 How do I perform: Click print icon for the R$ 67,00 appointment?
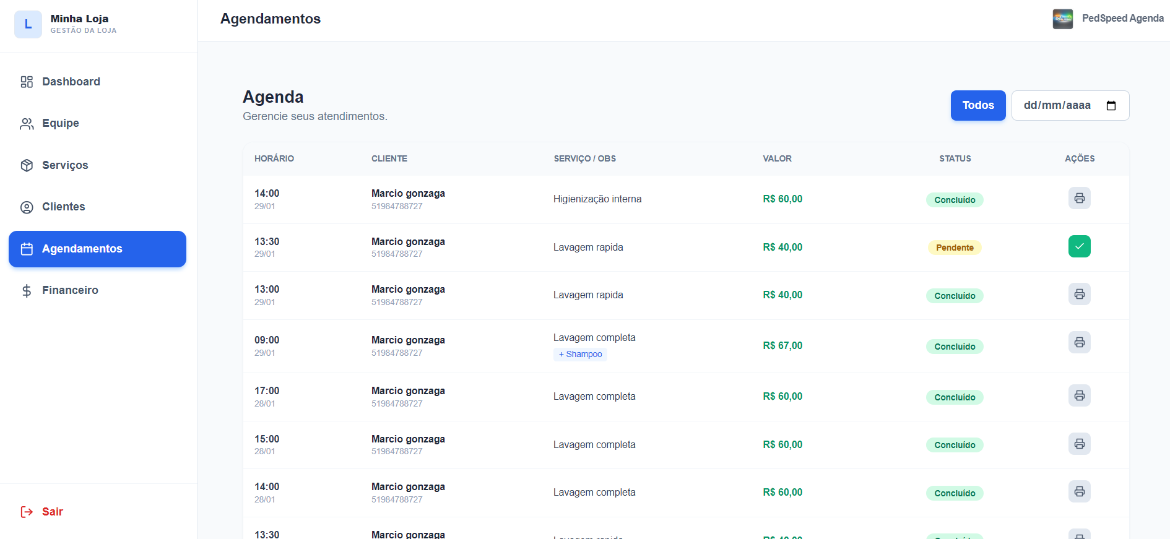[1079, 343]
